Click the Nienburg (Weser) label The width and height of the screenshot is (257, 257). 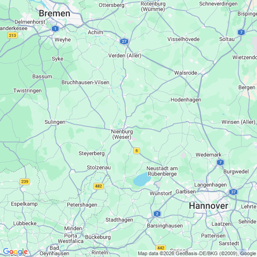coord(122,134)
